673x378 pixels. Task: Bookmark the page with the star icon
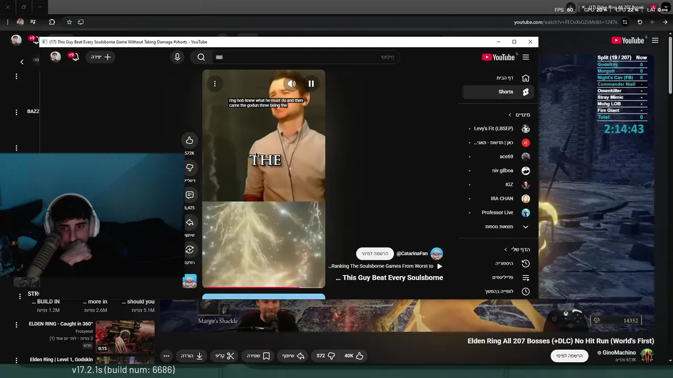[69, 22]
